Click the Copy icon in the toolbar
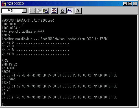139x108 pixels. (x=39, y=11)
